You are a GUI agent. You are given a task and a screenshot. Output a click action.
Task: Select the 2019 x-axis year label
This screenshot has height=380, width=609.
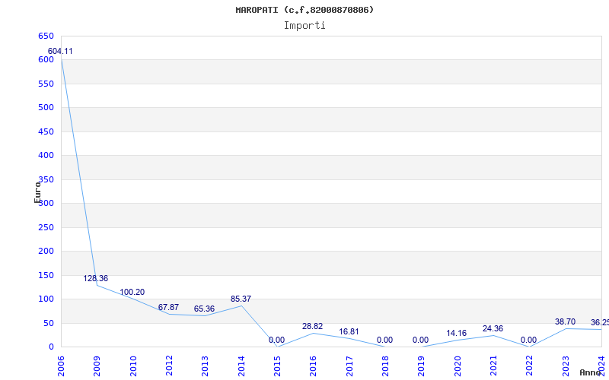point(422,366)
